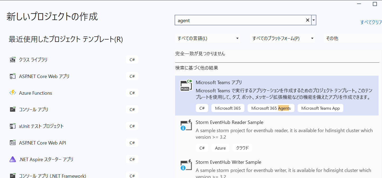Click the 検索に基づく他の結果 heading
Image resolution: width=382 pixels, height=178 pixels.
coord(197,68)
